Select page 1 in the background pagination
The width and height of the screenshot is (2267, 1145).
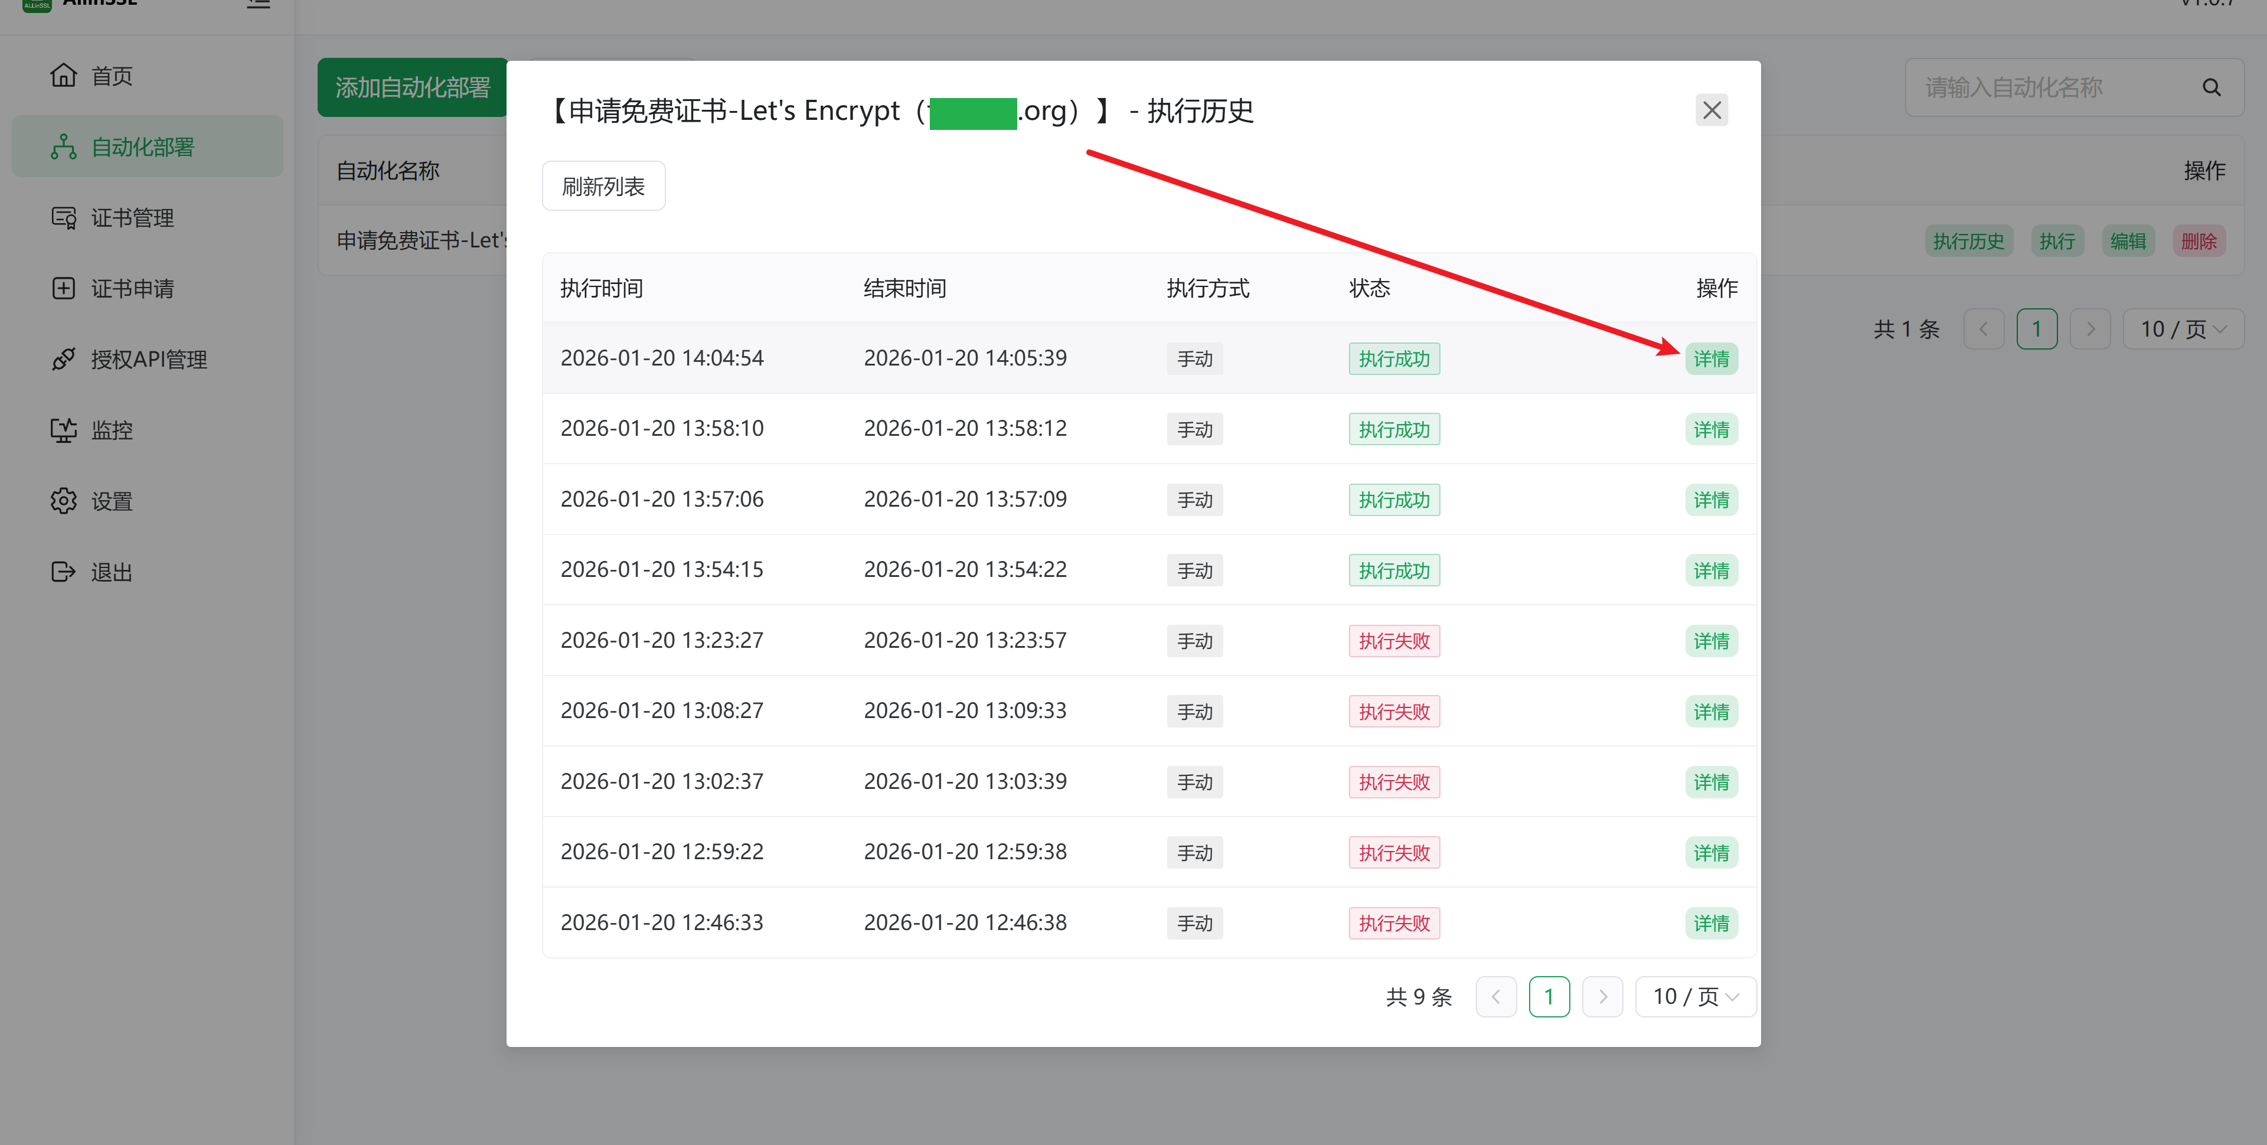(x=2036, y=329)
